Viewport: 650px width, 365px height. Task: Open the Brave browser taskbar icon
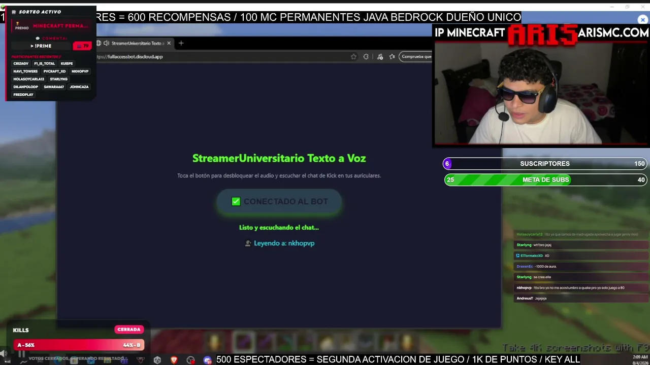pyautogui.click(x=174, y=360)
